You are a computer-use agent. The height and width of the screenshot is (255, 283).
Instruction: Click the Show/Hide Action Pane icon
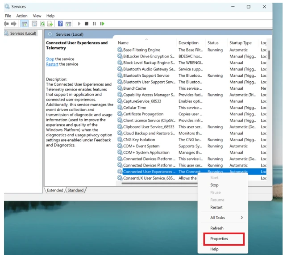[x=68, y=24]
